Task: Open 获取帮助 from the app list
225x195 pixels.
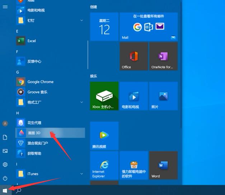Action: click(50, 153)
